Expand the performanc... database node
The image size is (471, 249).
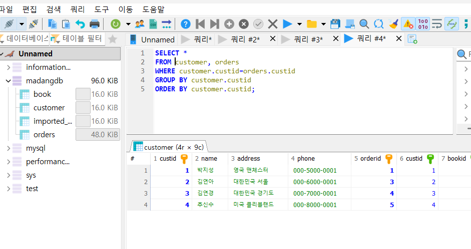[x=9, y=162]
